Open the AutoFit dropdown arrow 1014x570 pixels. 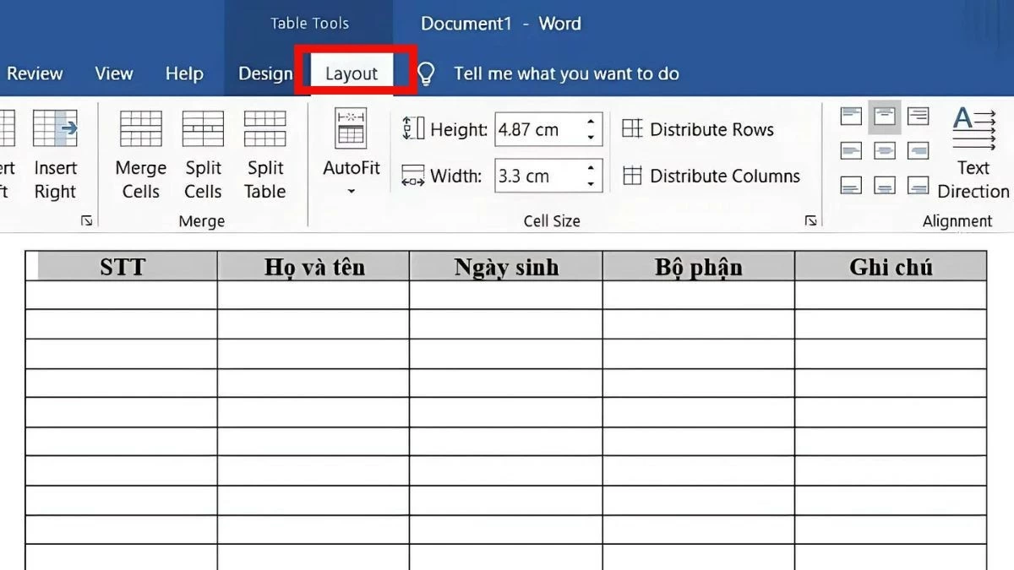[x=350, y=191]
